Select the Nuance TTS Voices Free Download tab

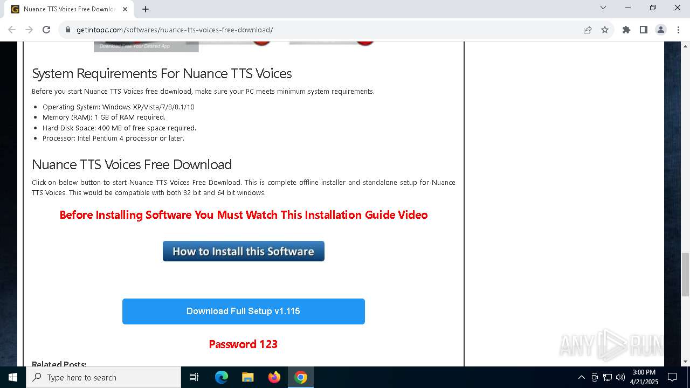(x=70, y=9)
